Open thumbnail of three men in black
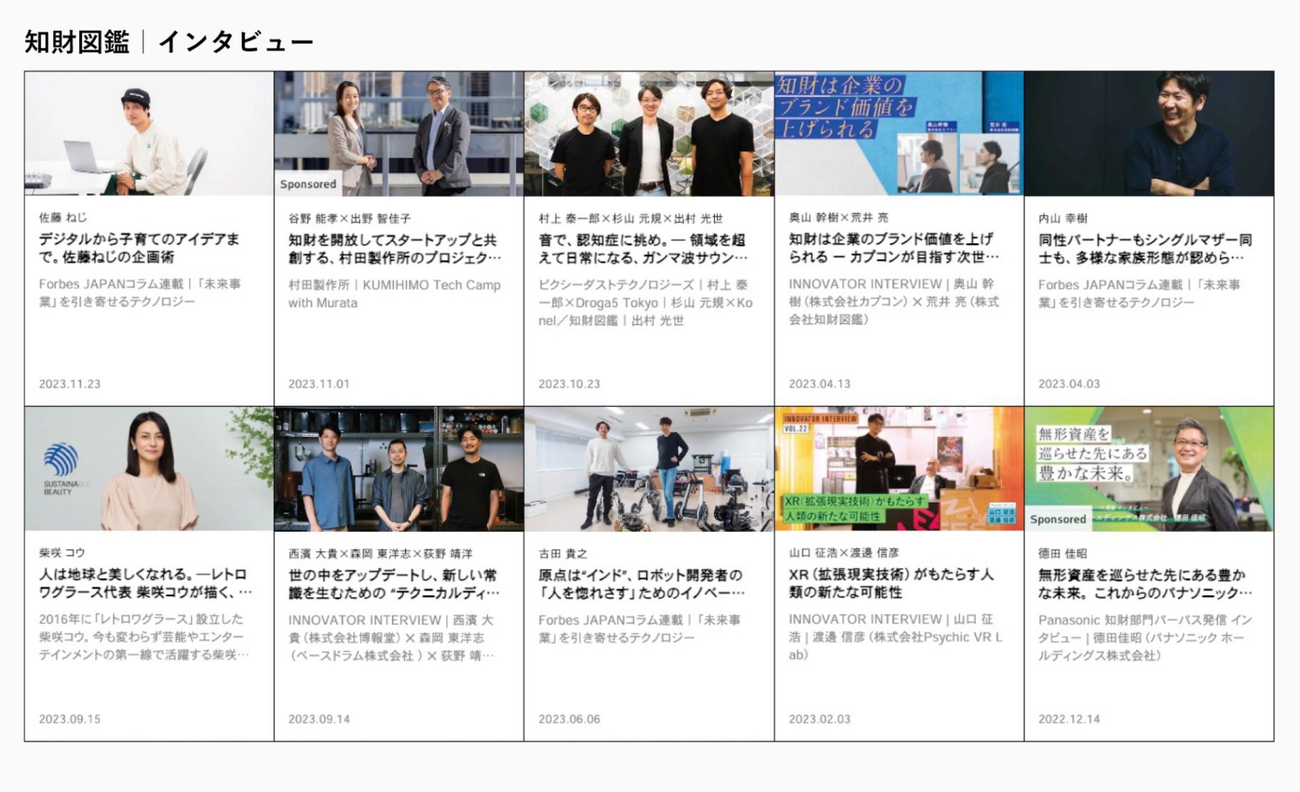The height and width of the screenshot is (792, 1300). [649, 133]
